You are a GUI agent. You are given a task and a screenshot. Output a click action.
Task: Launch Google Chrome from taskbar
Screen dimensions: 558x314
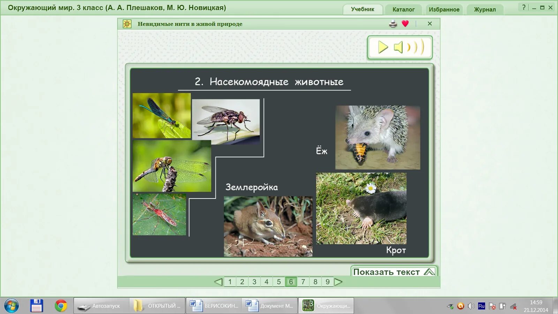tap(61, 306)
